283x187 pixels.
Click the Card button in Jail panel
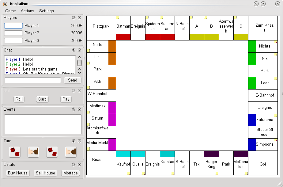(x=42, y=99)
